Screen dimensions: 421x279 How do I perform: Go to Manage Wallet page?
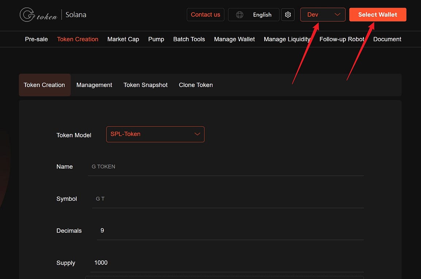[234, 39]
